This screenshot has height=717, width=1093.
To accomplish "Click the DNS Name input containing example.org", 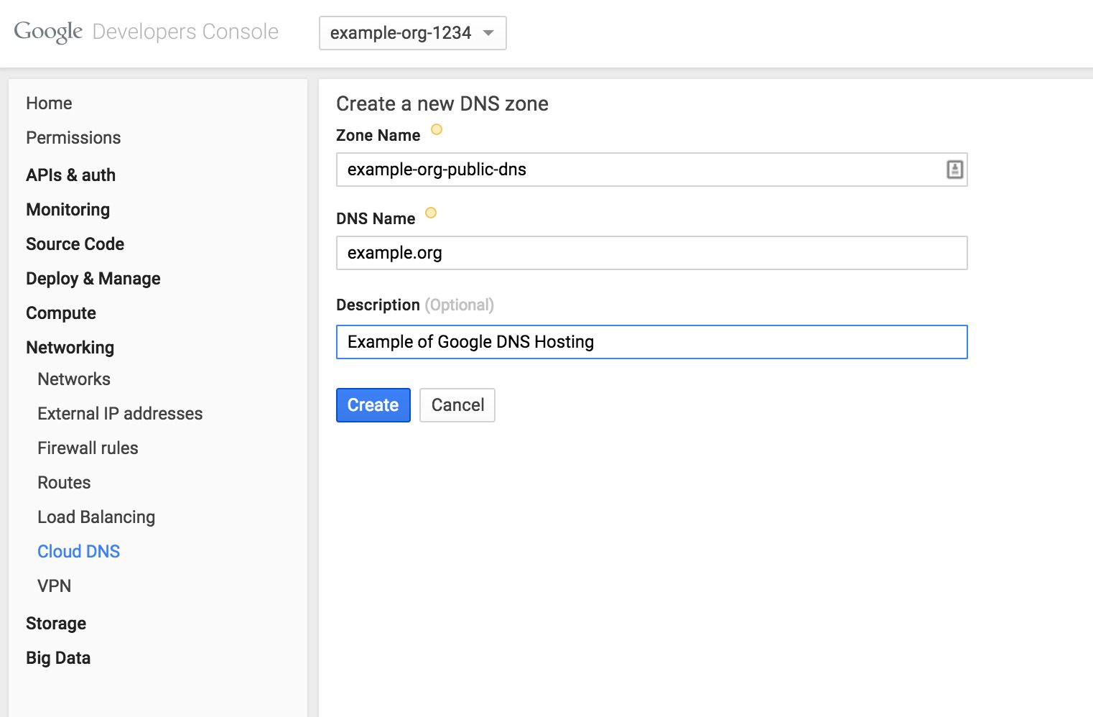I will (x=646, y=253).
